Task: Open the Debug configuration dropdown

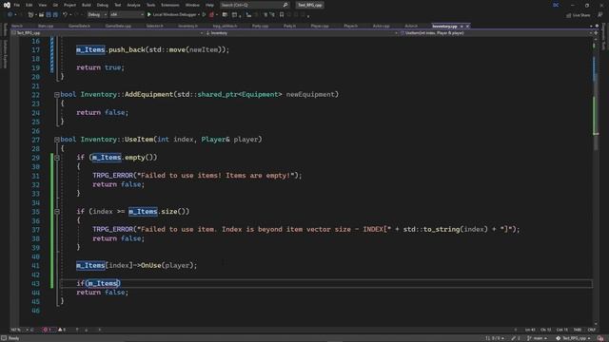Action: [97, 15]
